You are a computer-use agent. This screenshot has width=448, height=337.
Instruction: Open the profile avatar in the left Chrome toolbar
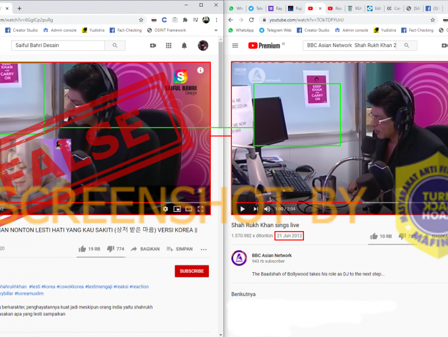click(206, 20)
